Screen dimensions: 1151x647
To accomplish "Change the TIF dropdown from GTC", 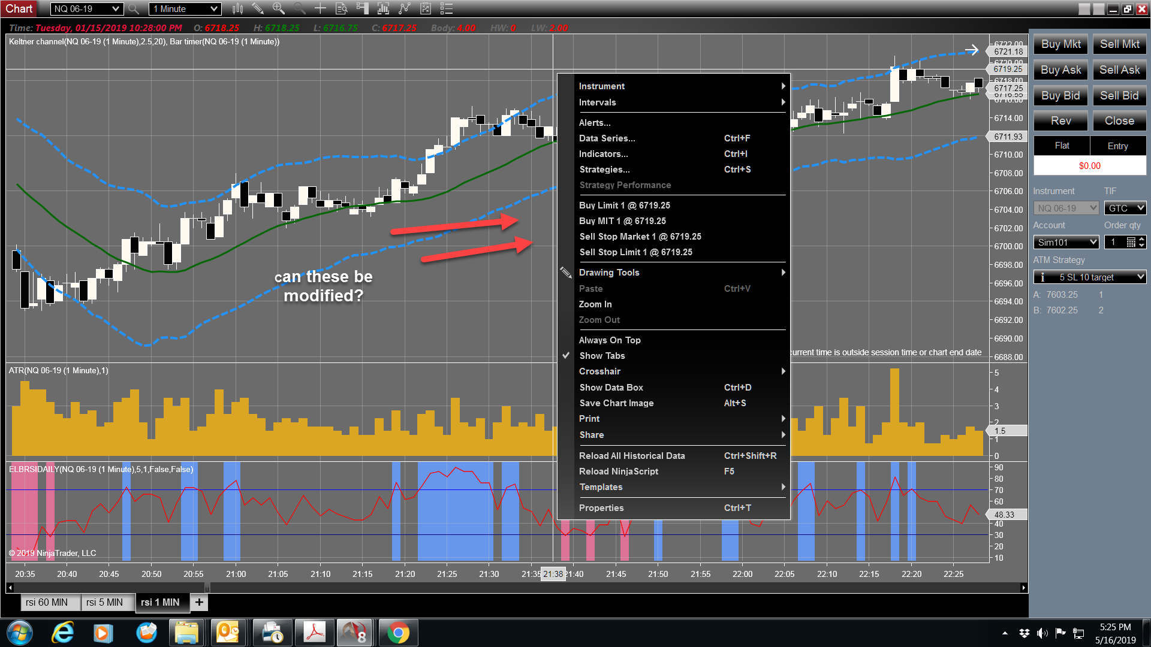I will tap(1125, 208).
